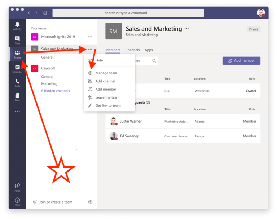Click the members and guests (2) heading
Image resolution: width=277 pixels, height=219 pixels.
point(142,102)
